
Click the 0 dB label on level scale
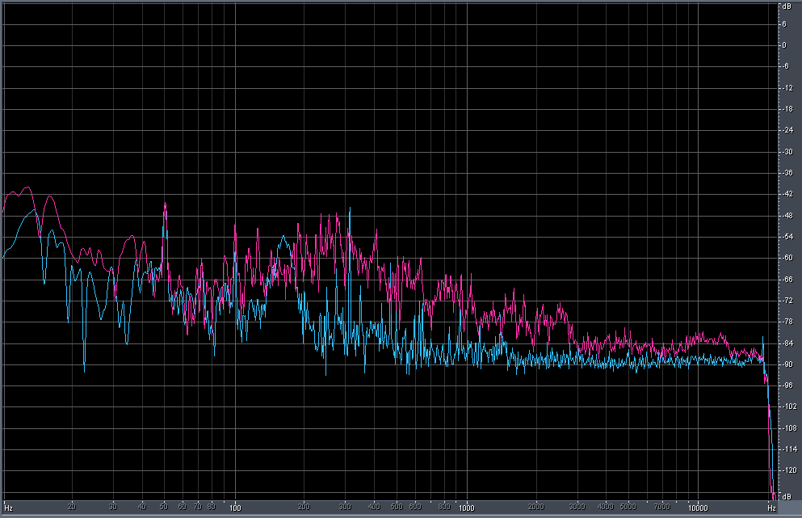pos(783,45)
